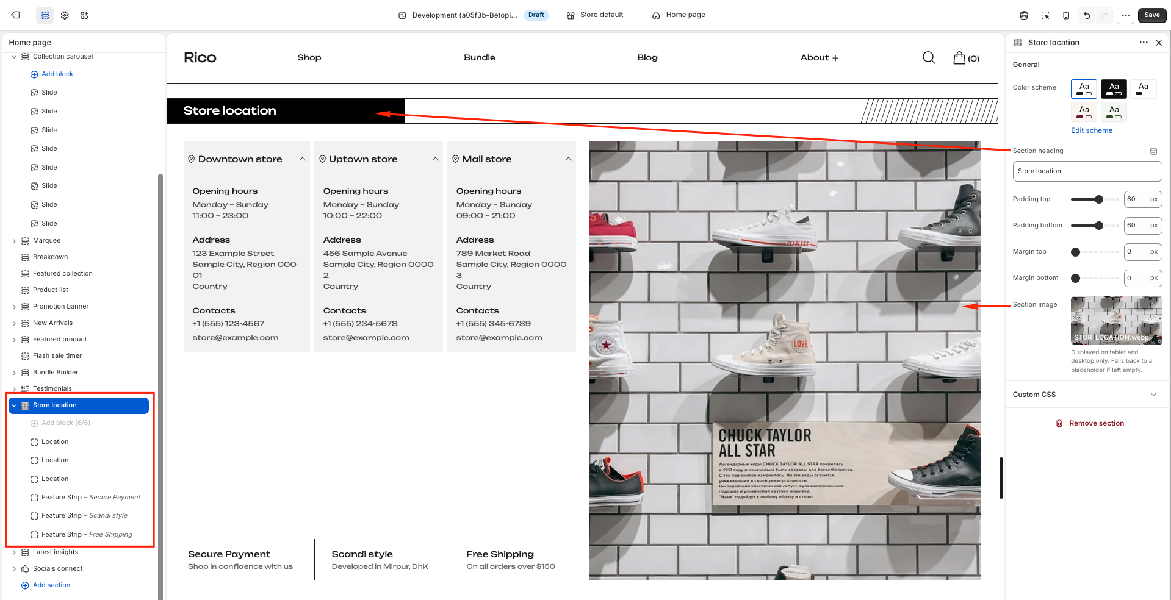Click the Testimonials section icon
Viewport: 1171px width, 600px height.
pyautogui.click(x=25, y=388)
